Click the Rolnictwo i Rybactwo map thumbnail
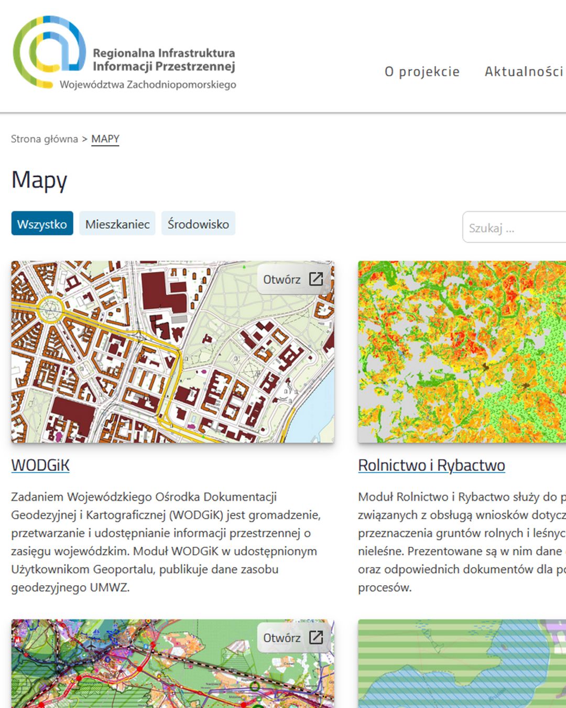 coord(461,351)
